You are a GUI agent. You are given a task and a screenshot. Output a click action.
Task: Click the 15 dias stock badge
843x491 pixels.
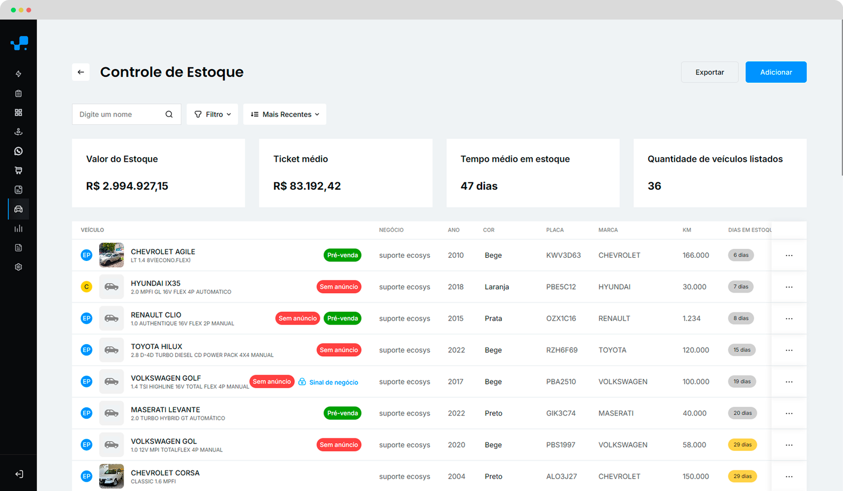[x=742, y=350]
